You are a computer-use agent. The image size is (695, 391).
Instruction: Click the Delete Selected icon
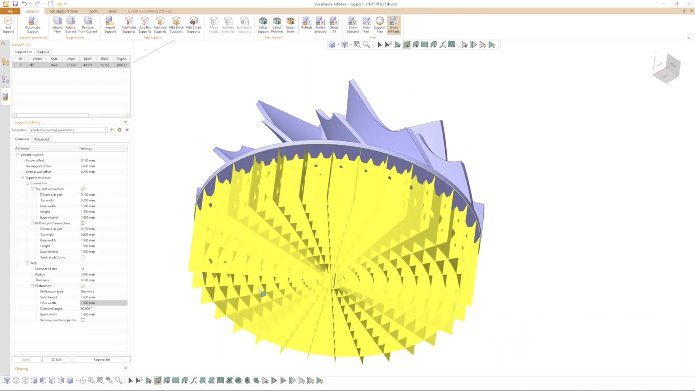(x=320, y=25)
